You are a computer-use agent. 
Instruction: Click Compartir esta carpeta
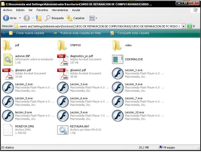click(133, 33)
